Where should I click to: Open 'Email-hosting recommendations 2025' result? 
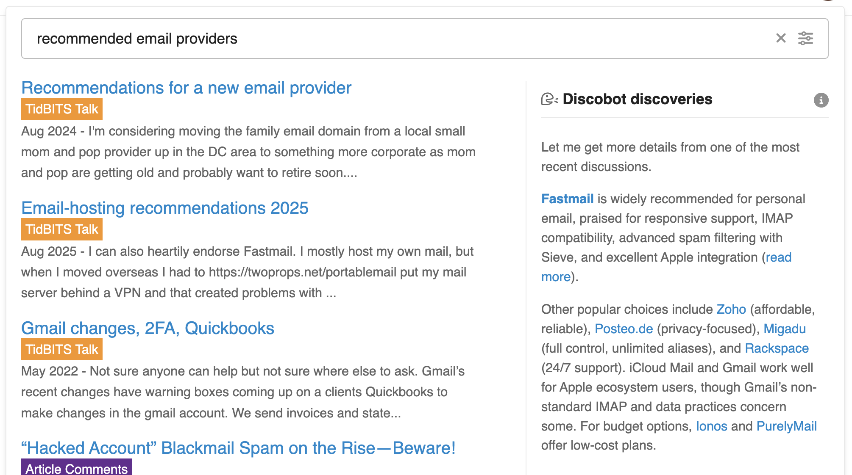click(165, 208)
